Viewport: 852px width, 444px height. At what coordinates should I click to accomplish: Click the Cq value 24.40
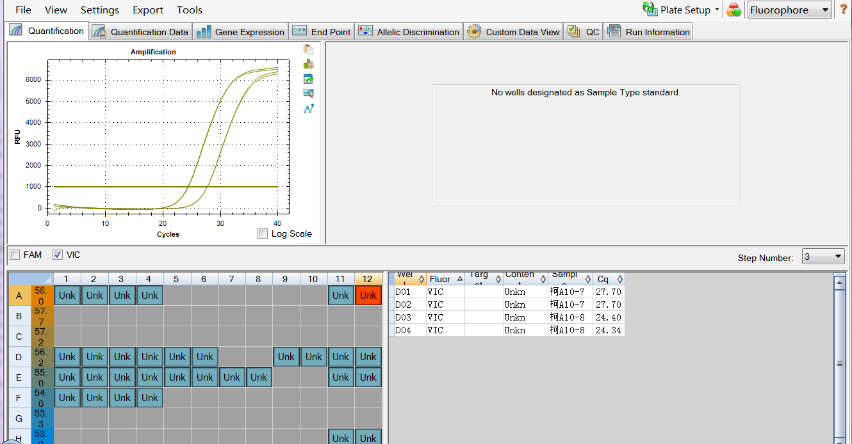pyautogui.click(x=609, y=317)
